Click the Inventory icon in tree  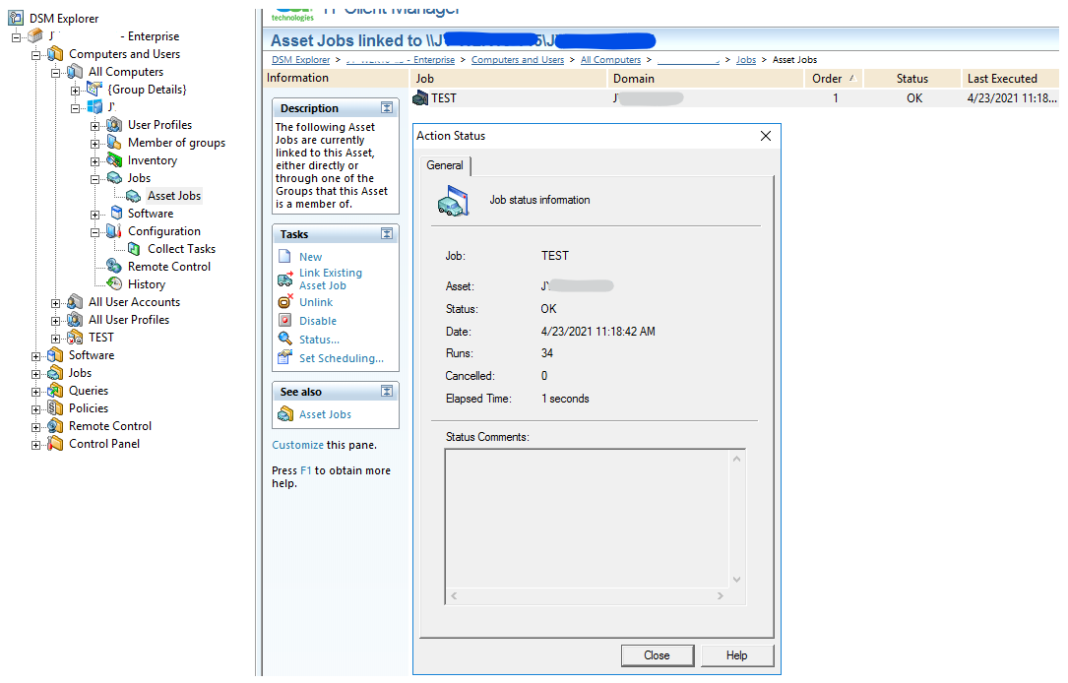[x=114, y=160]
